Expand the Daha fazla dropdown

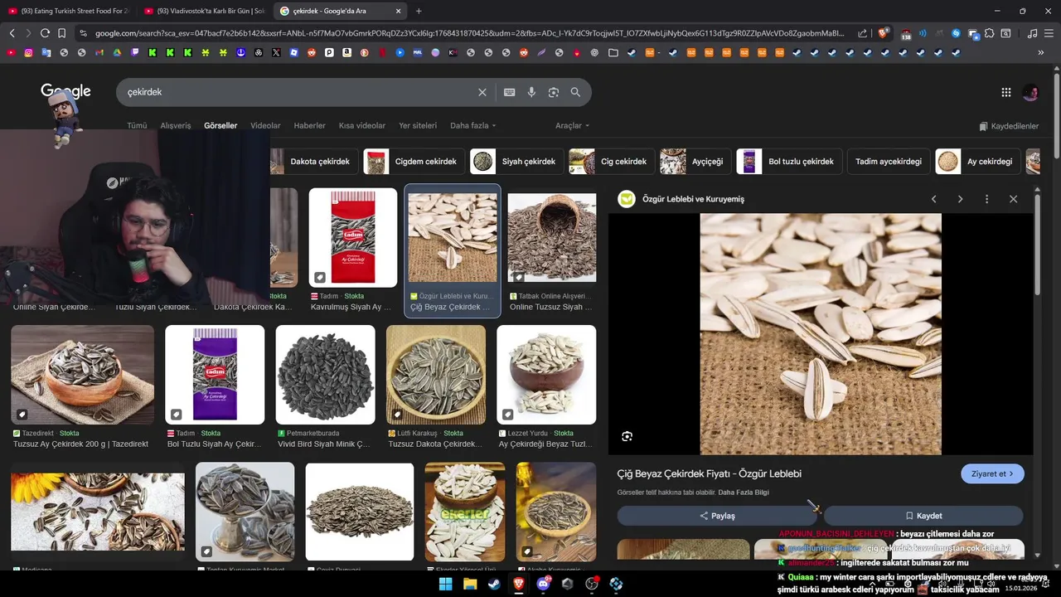[x=472, y=126]
